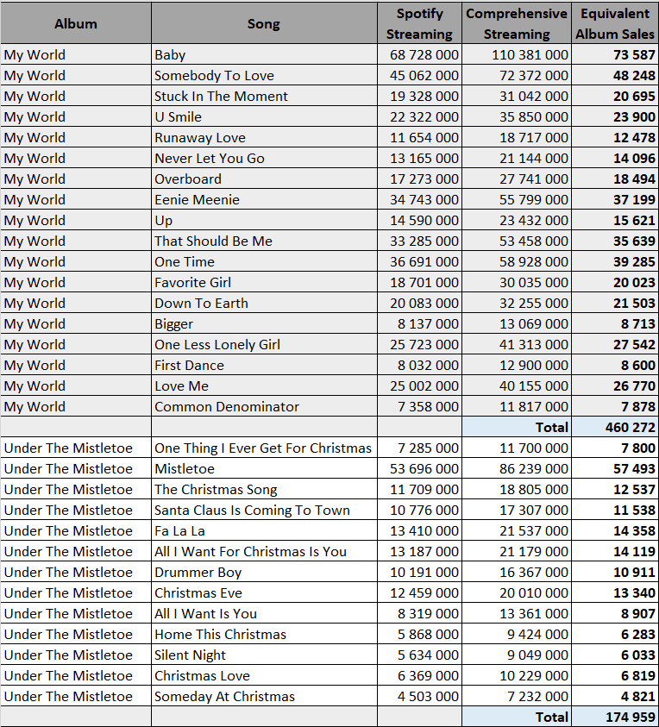Click the 'Eenie Meenie' cell
Viewport: 659px width, 727px height.
click(264, 200)
